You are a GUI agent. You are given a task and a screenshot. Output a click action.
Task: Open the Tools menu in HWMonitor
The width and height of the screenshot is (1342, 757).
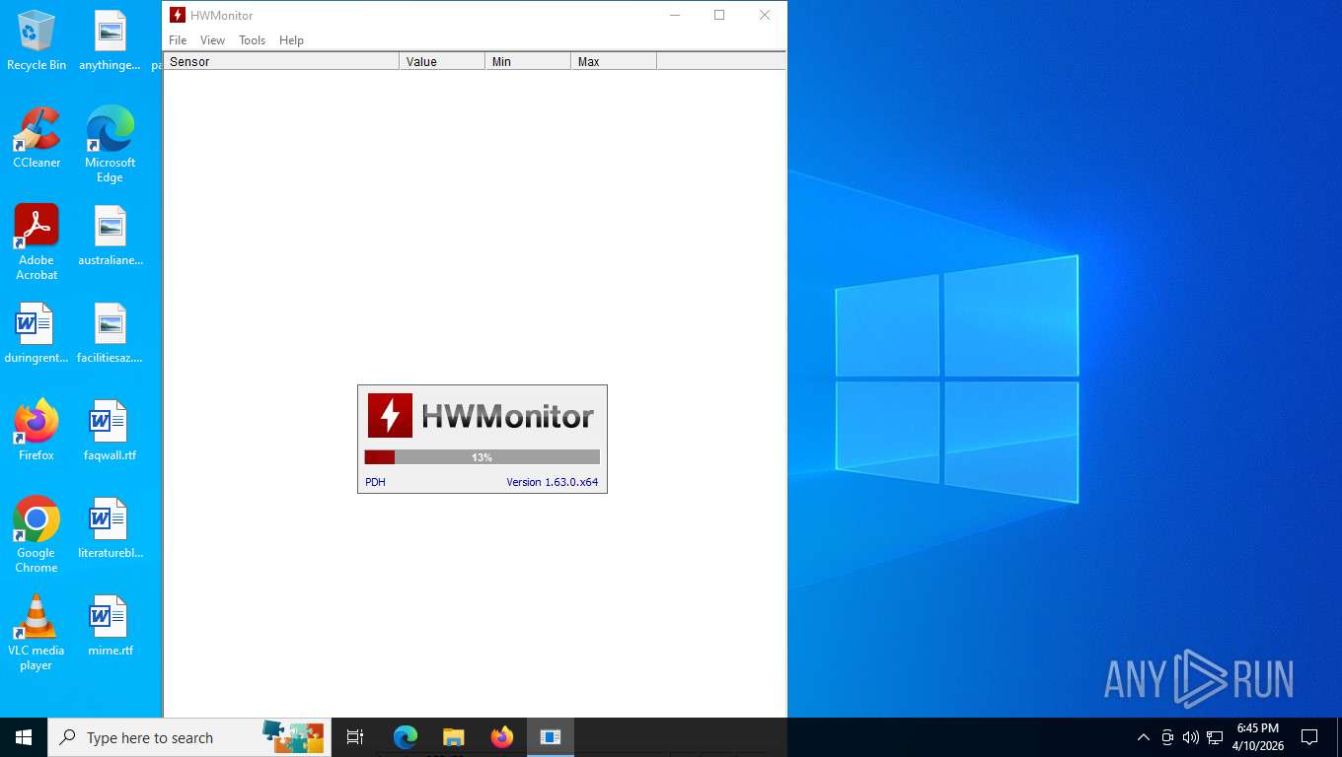252,40
